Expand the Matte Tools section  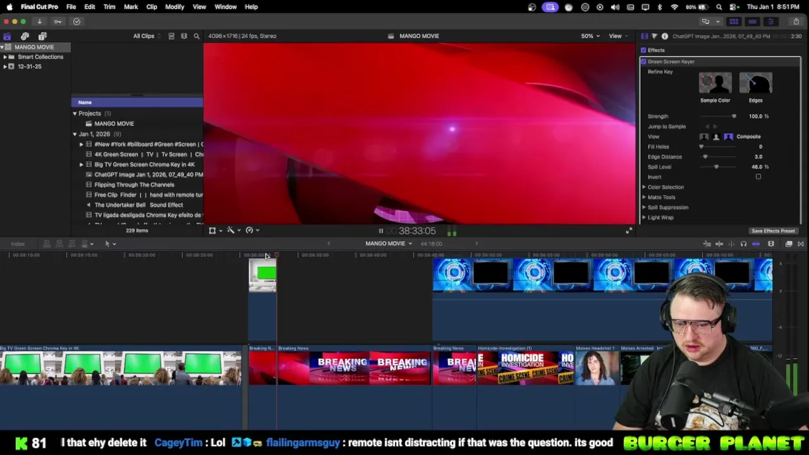click(644, 197)
